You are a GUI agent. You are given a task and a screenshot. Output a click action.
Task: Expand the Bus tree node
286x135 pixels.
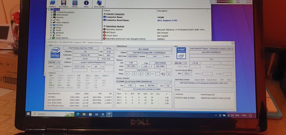(51, 20)
